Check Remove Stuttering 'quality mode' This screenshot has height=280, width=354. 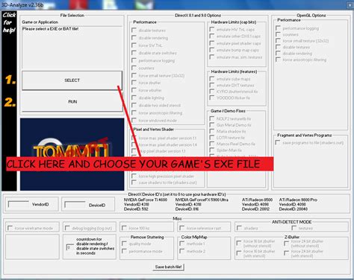[124, 244]
